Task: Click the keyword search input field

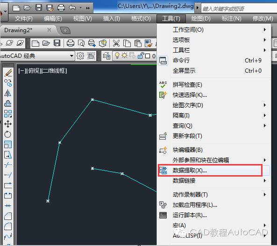Action: (x=239, y=8)
